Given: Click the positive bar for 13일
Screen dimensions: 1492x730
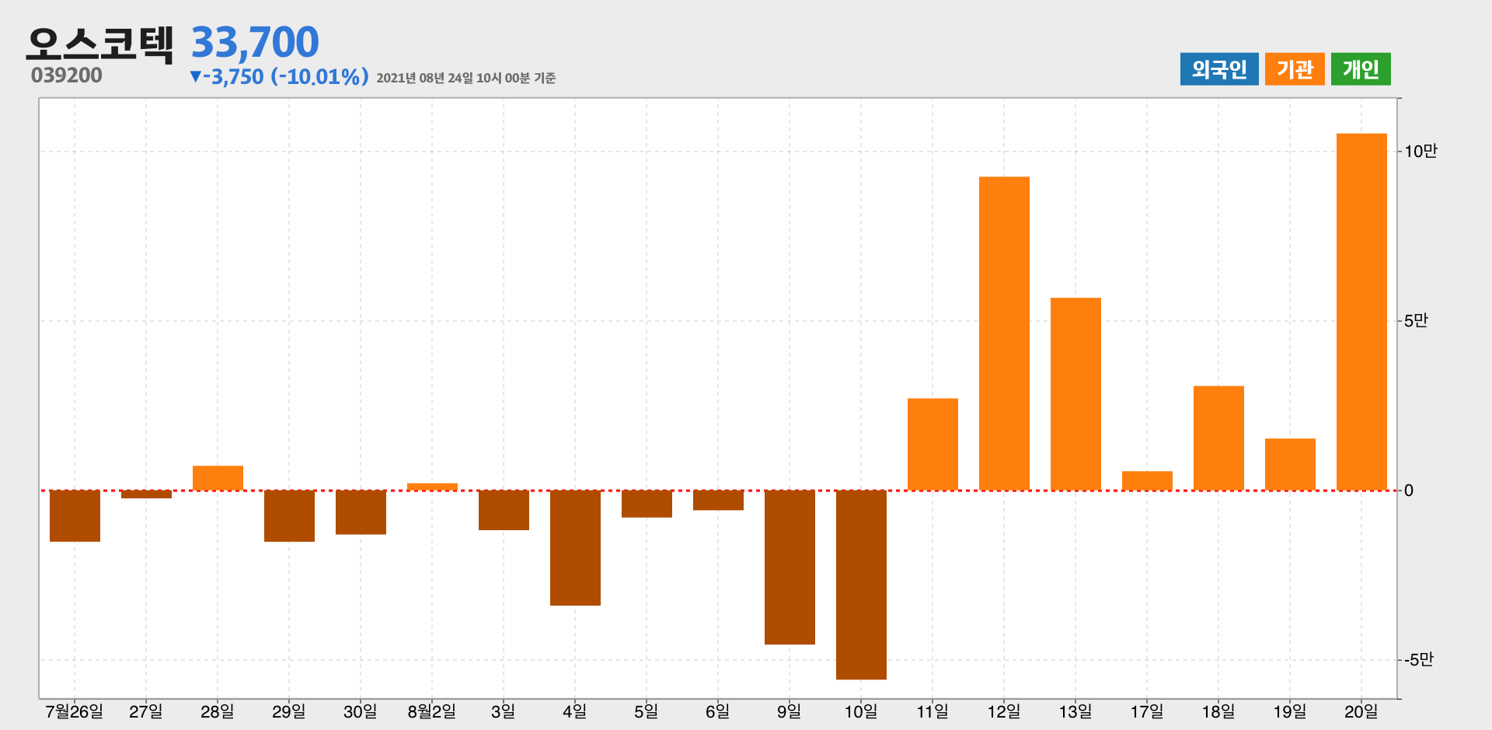Looking at the screenshot, I should coord(1075,394).
